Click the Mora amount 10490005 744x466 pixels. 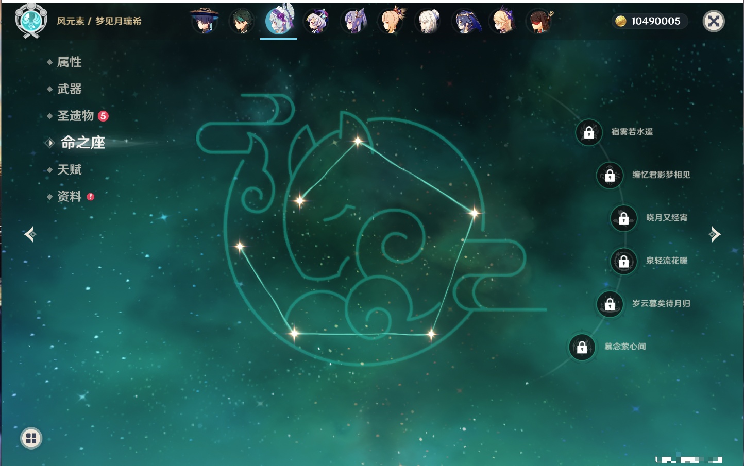[656, 21]
